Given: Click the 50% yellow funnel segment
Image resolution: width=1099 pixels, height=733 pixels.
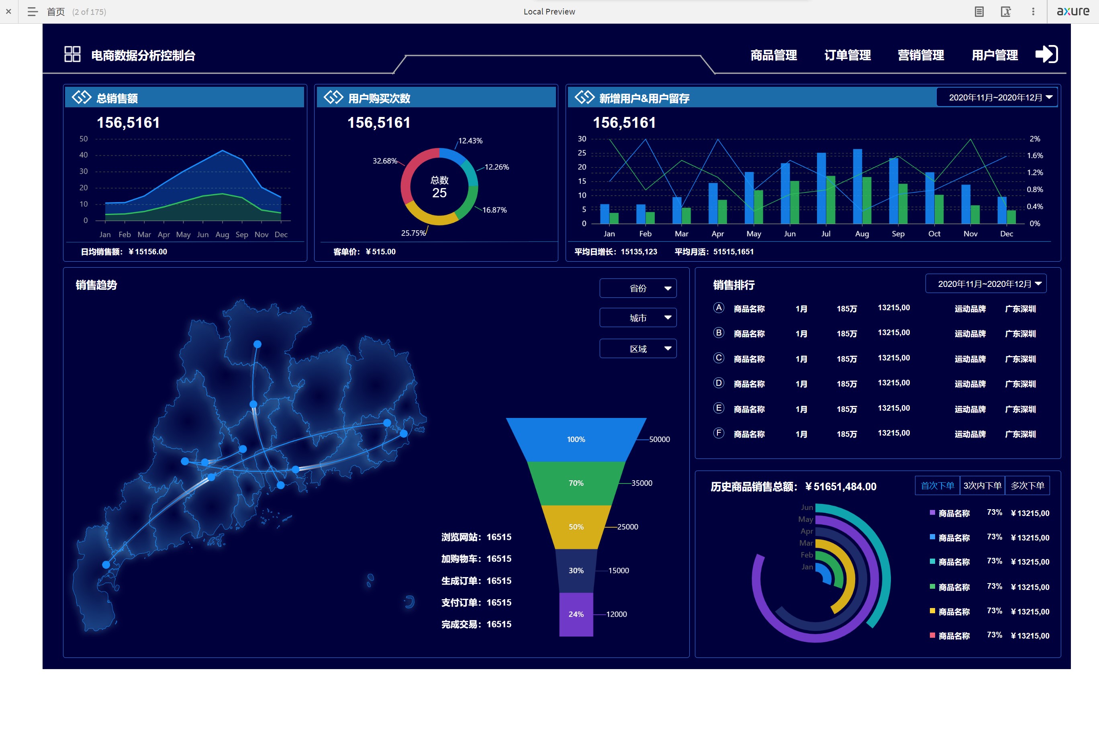Looking at the screenshot, I should click(x=576, y=527).
